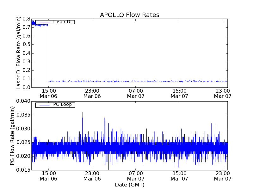This screenshot has width=253, height=189.
Task: Click "07:00 Mar 07" under the PG Loop plot
Action: [136, 176]
